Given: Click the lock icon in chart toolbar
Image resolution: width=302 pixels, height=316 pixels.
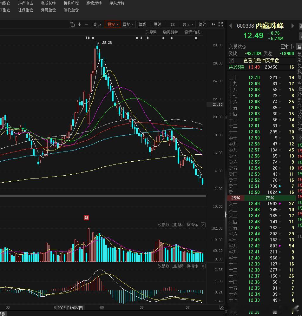Looking at the screenshot, I should [72, 24].
